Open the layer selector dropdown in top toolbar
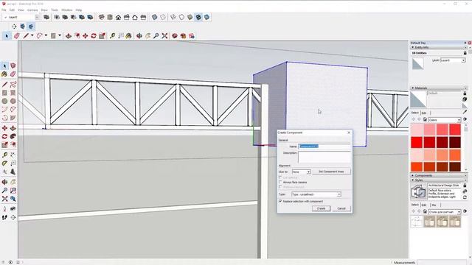Screen dimensions: 472x265 click(38, 18)
